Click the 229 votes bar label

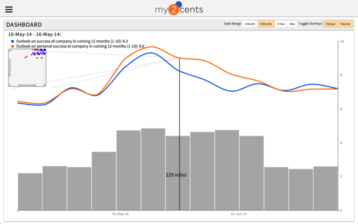coord(176,175)
